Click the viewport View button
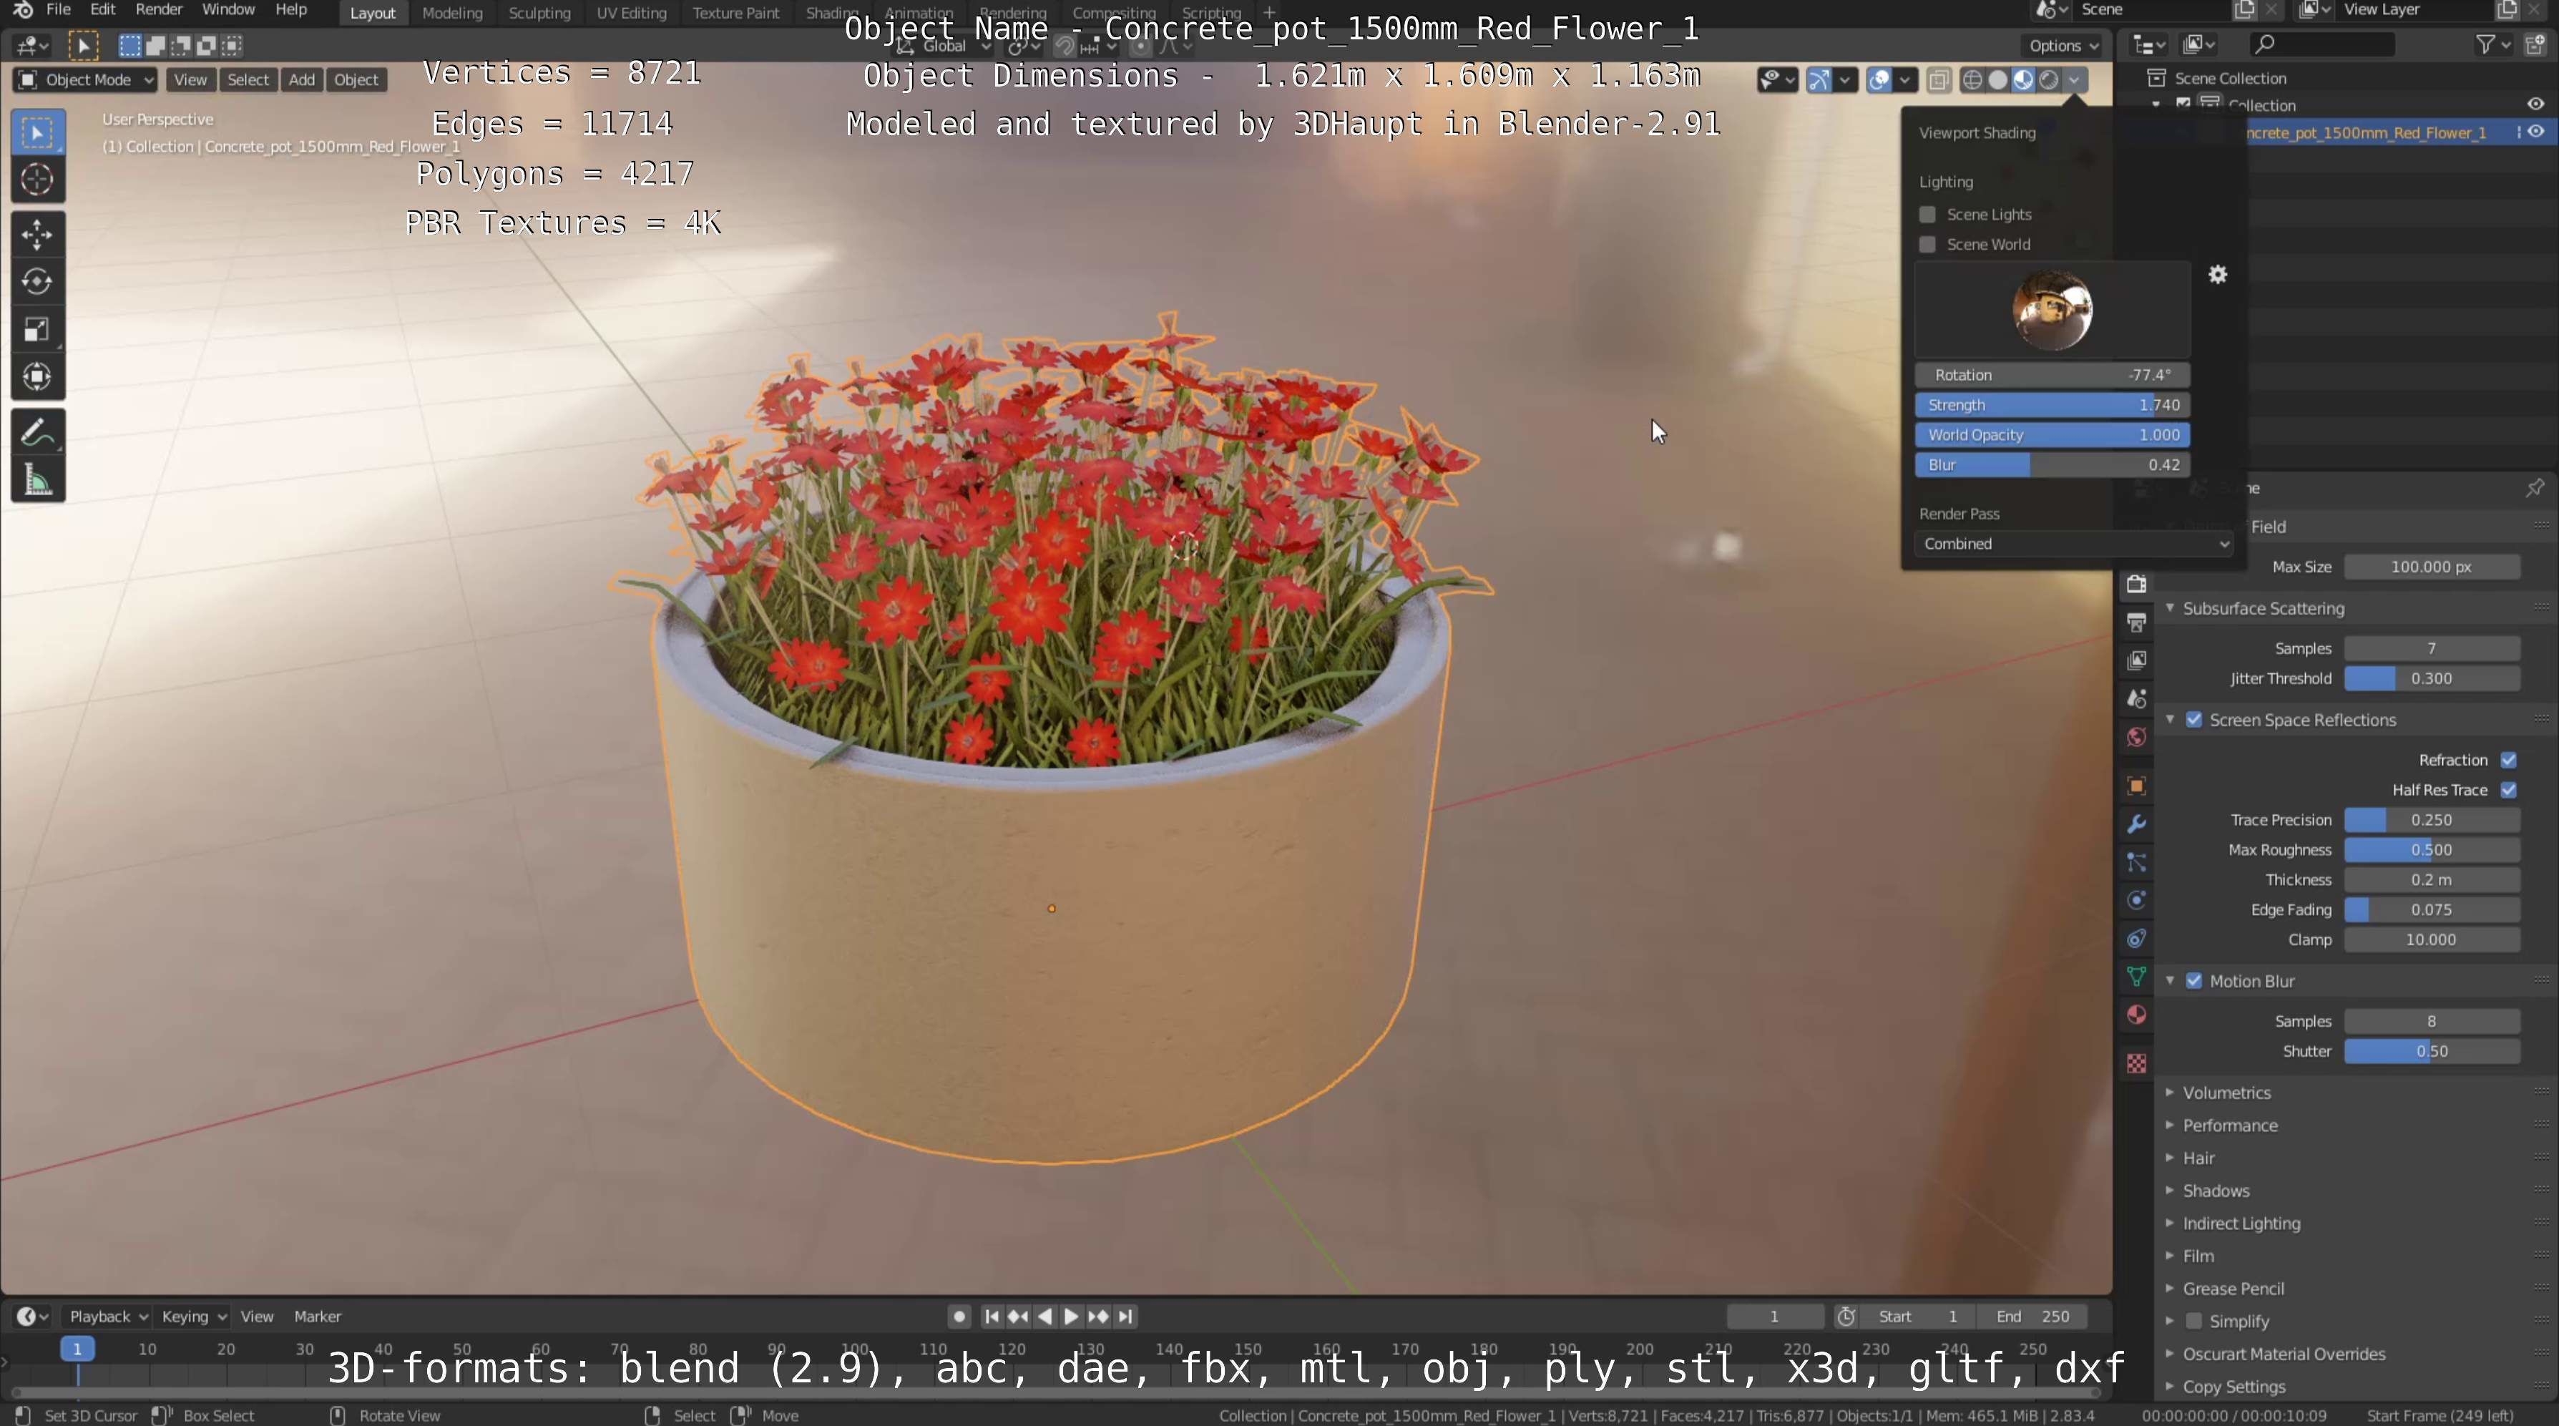2559x1426 pixels. tap(190, 79)
